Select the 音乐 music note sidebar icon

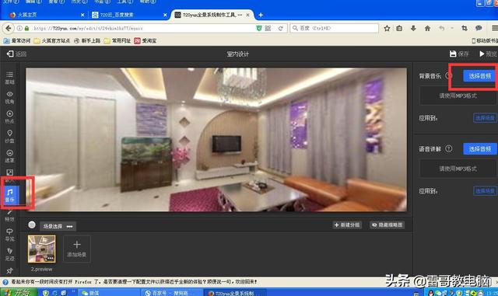click(10, 195)
